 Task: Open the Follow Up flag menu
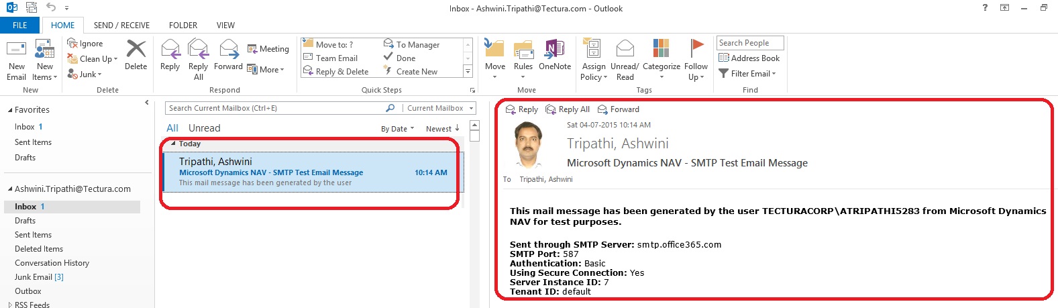[x=696, y=60]
